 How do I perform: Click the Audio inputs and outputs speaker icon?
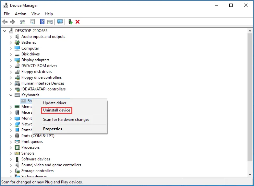click(17, 37)
